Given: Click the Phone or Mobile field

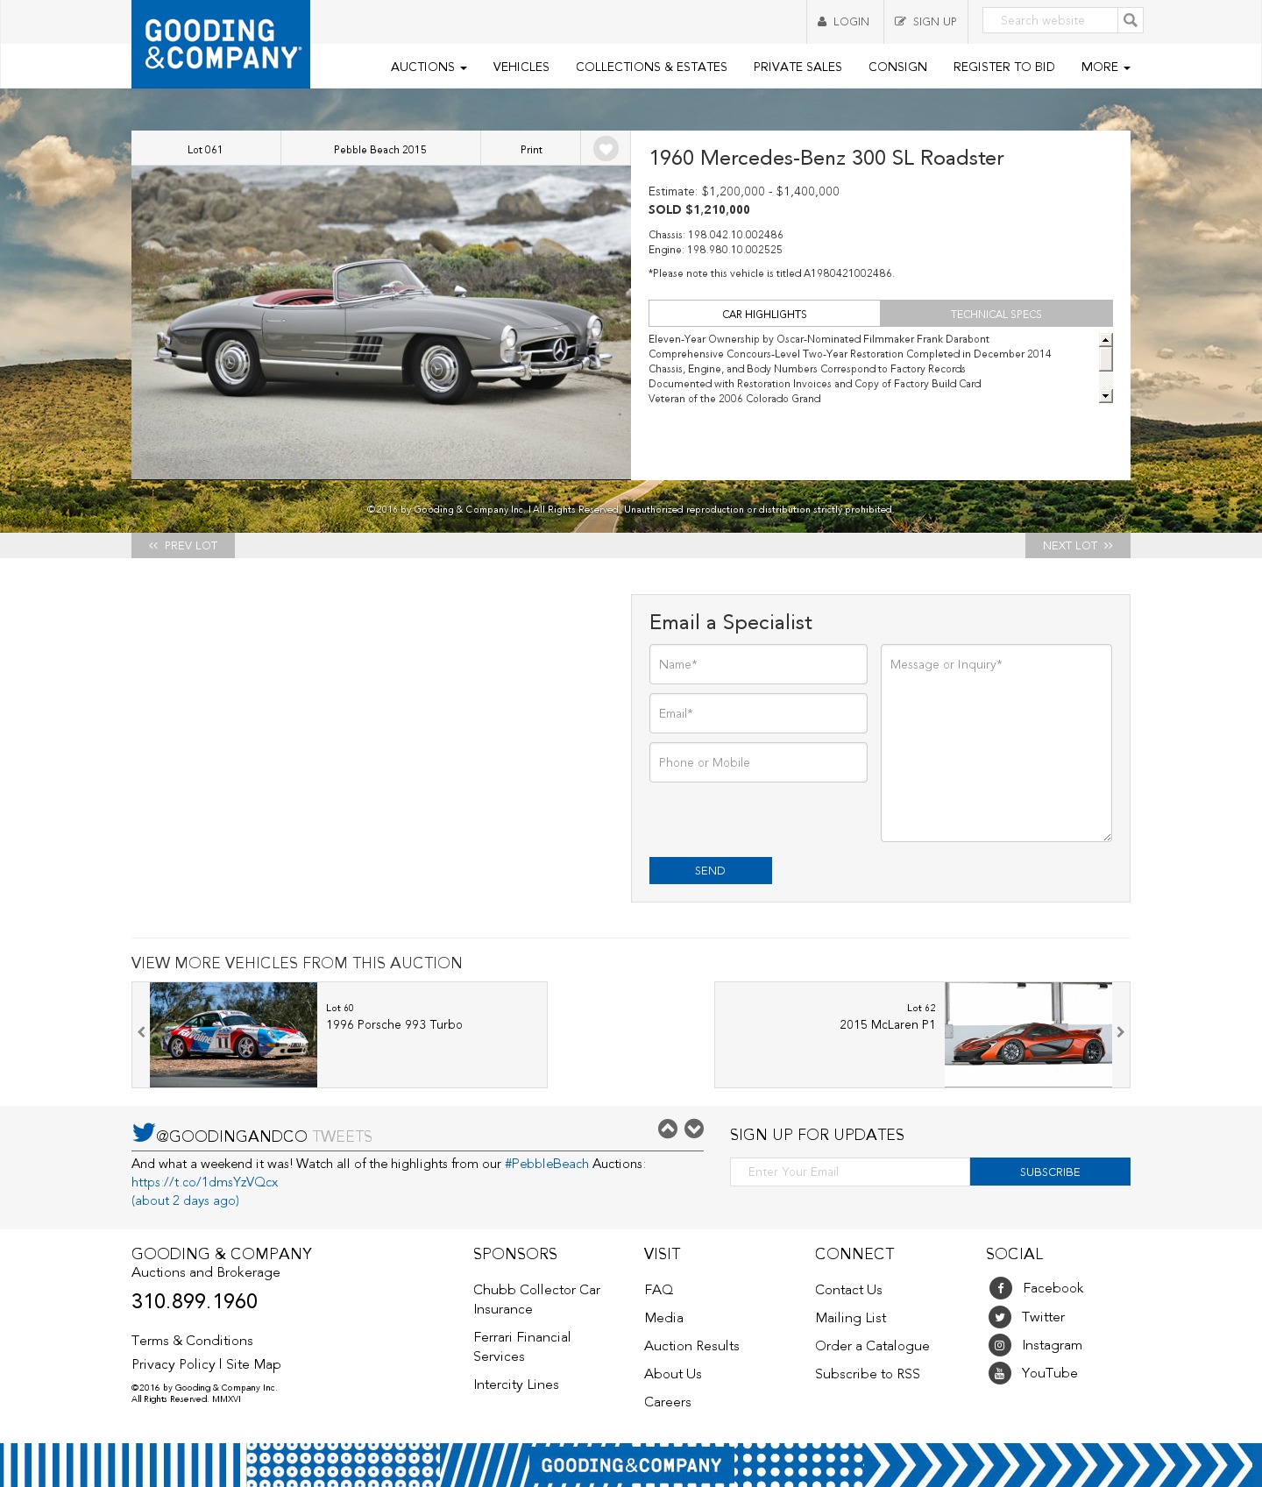Looking at the screenshot, I should click(x=758, y=762).
